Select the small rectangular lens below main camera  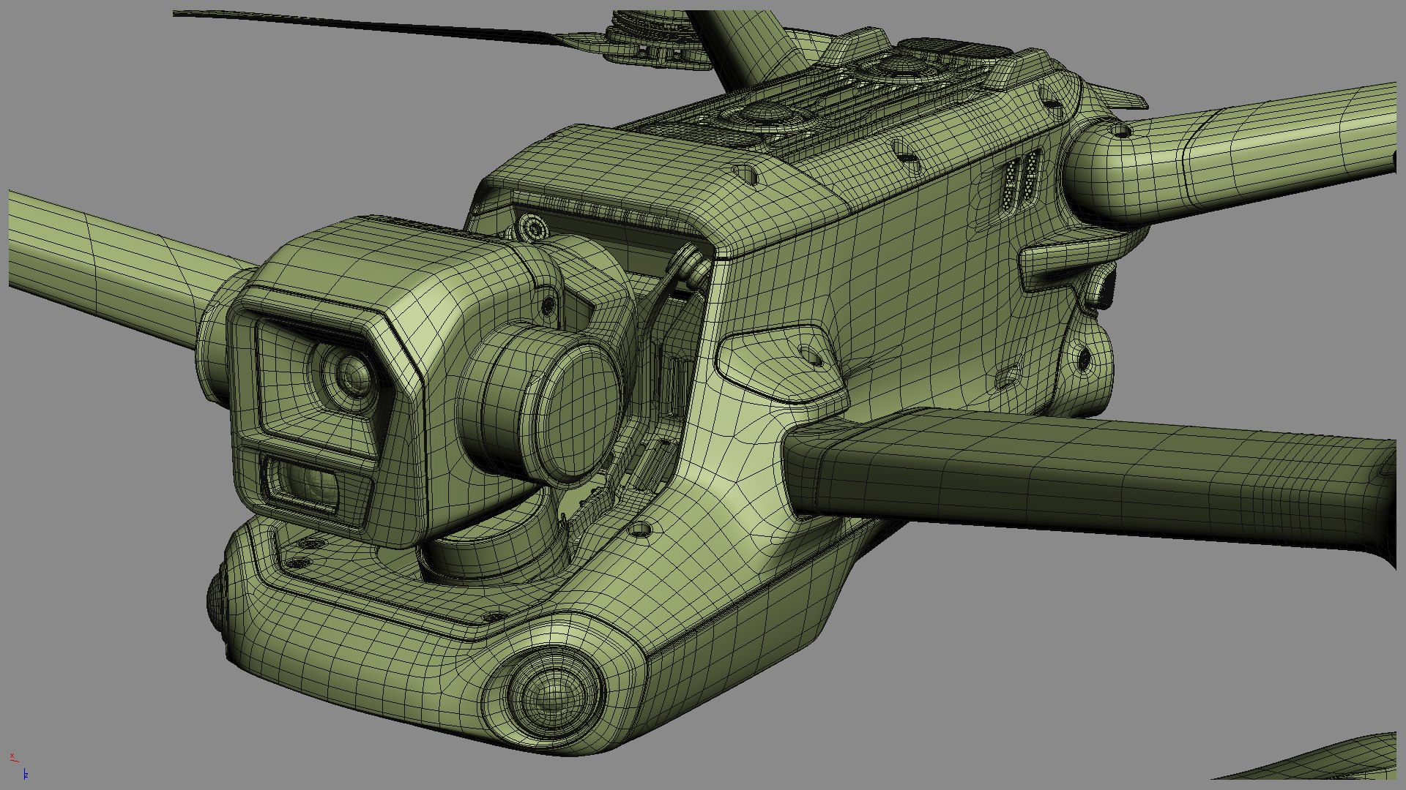(x=303, y=483)
